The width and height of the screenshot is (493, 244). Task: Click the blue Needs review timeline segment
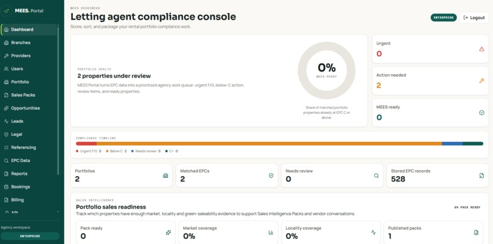pyautogui.click(x=452, y=144)
